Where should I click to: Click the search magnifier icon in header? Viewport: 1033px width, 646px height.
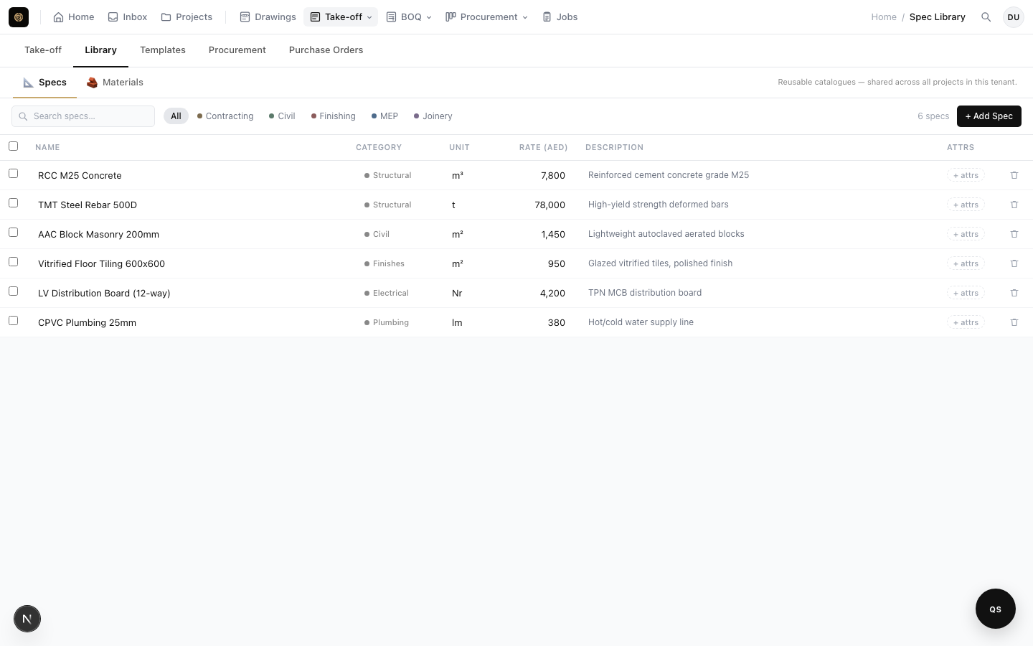click(986, 17)
